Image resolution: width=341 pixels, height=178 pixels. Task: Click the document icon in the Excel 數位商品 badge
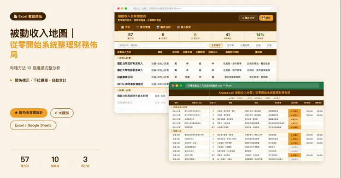(x=16, y=17)
